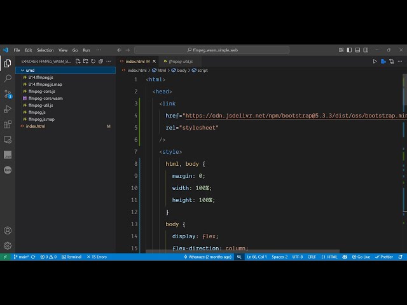Click Prettier in status bar
The height and width of the screenshot is (305, 407).
tap(383, 257)
